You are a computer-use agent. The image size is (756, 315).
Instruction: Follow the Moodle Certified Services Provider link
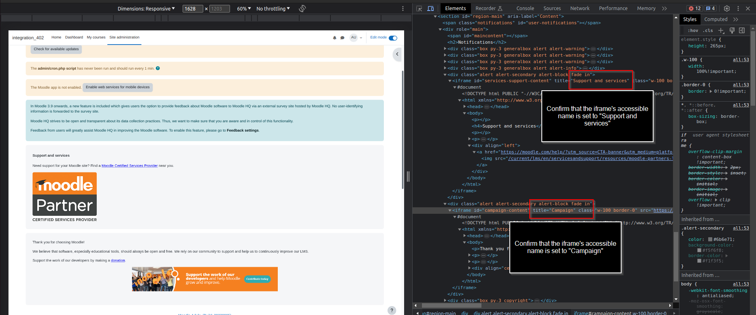(130, 166)
